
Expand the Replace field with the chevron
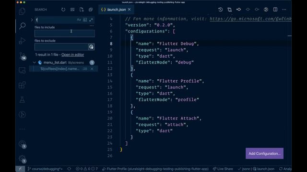pos(32,20)
